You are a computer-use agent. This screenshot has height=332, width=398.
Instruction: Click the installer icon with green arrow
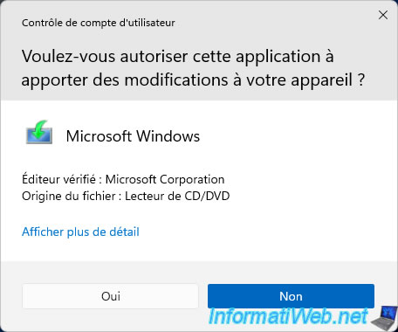[x=39, y=132]
